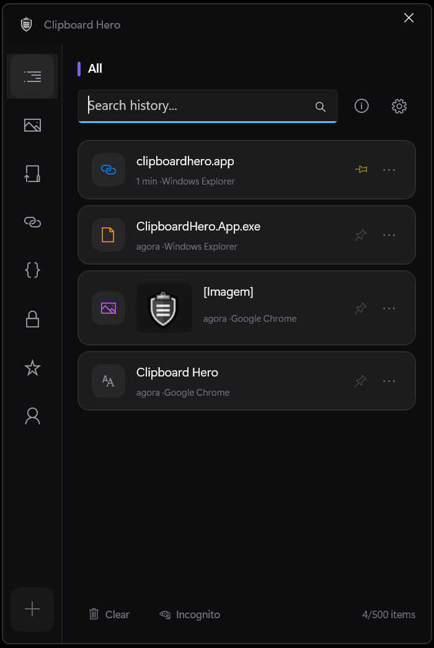The width and height of the screenshot is (434, 648).
Task: Show the starred favorites list
Action: point(32,368)
